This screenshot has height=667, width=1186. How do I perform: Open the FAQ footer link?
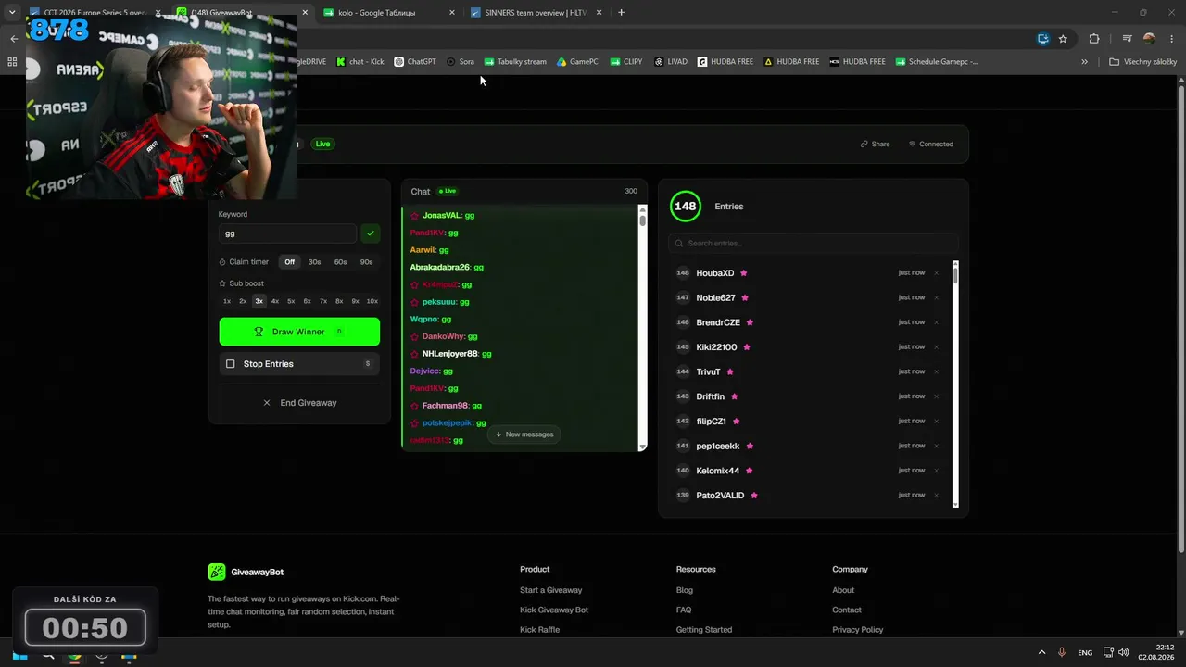[684, 610]
